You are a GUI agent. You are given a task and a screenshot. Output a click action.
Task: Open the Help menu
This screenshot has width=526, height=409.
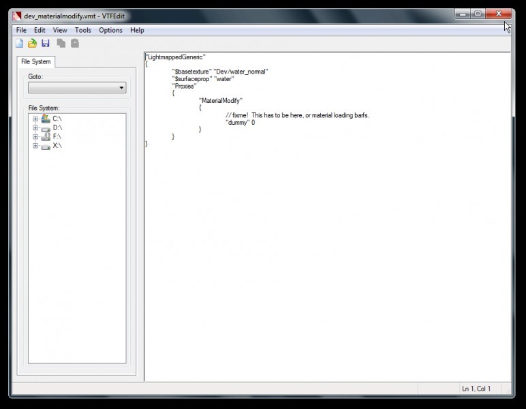point(137,30)
